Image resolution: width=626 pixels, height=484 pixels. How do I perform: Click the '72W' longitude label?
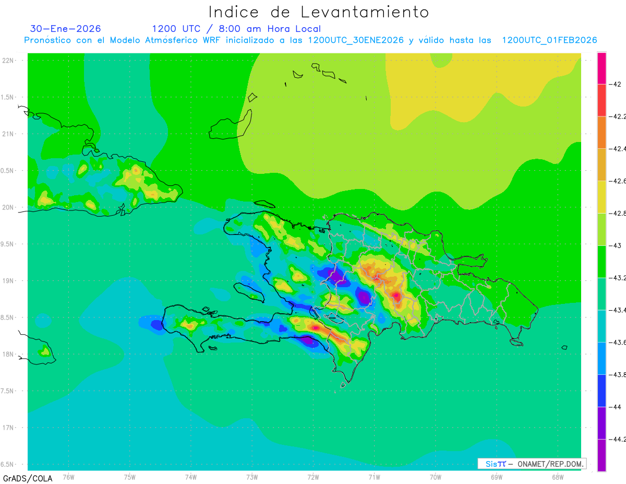point(313,477)
